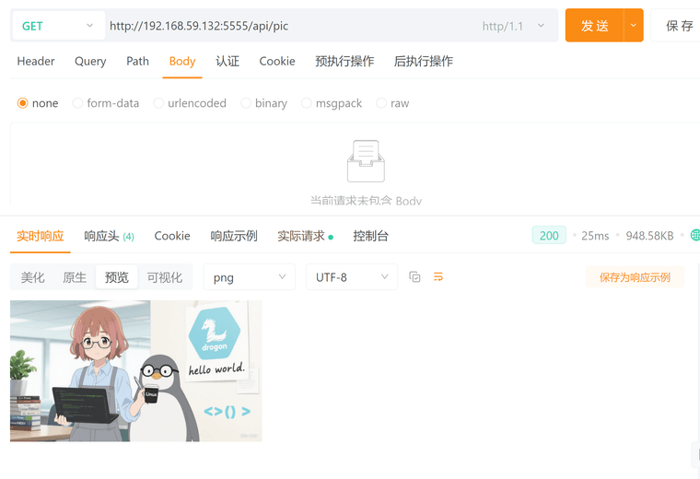This screenshot has height=479, width=700.
Task: Open the GET method dropdown
Action: [x=58, y=26]
